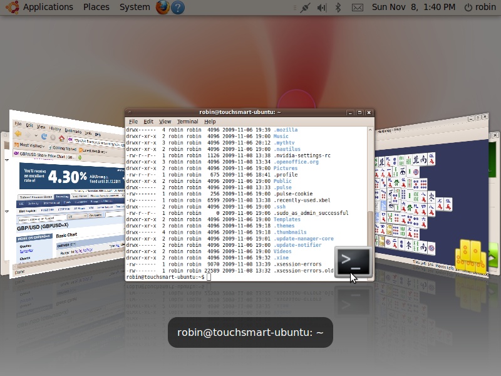
Task: Open the Applications menu
Action: click(48, 7)
